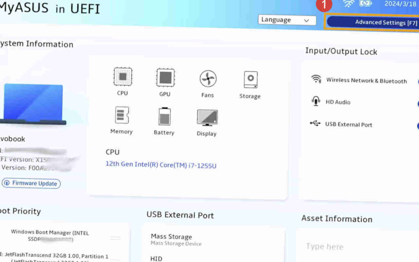
Task: Click the Wi-Fi status icon at top
Action: tap(349, 3)
